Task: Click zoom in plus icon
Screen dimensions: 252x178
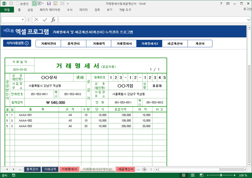Action: [235, 175]
